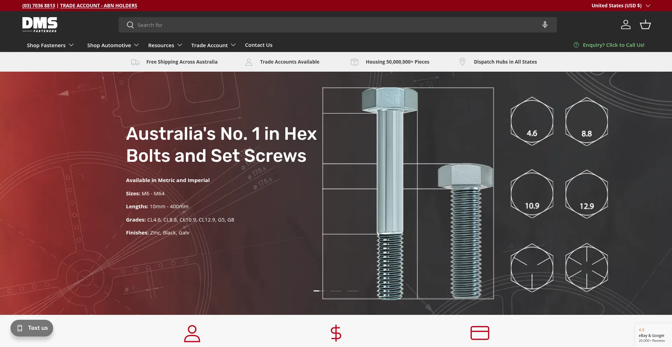Image resolution: width=672 pixels, height=347 pixels.
Task: Click the search magnifier icon
Action: [130, 25]
